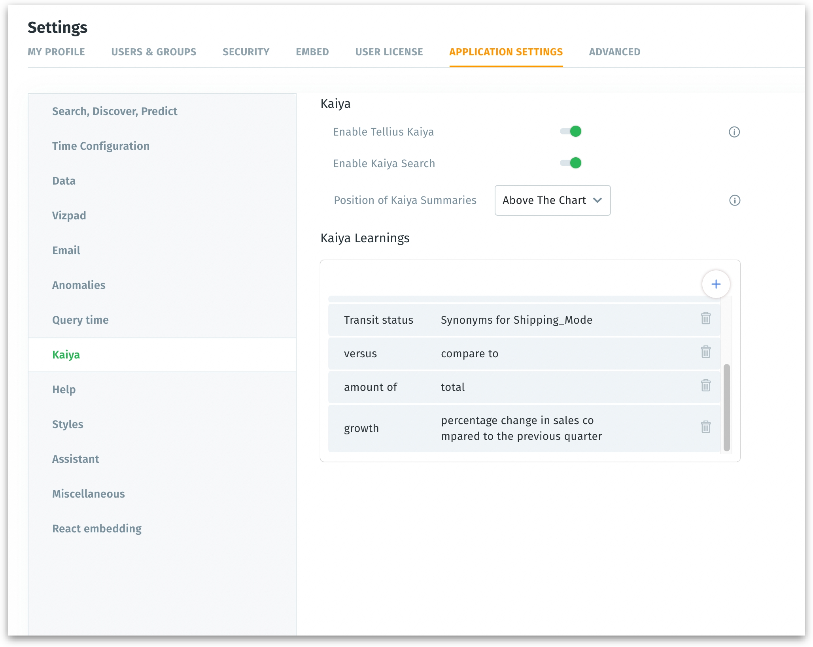Toggle Enable Tellius Kaiya switch
Screen dimensions: 813x647
571,131
